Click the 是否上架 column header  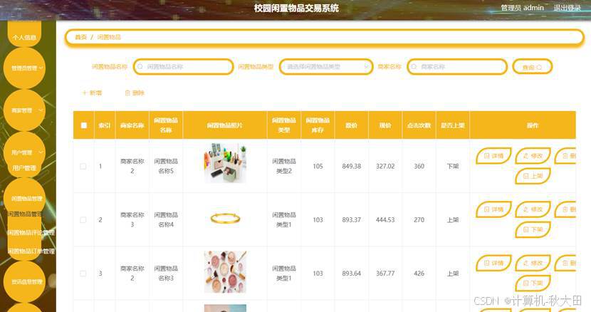click(453, 125)
